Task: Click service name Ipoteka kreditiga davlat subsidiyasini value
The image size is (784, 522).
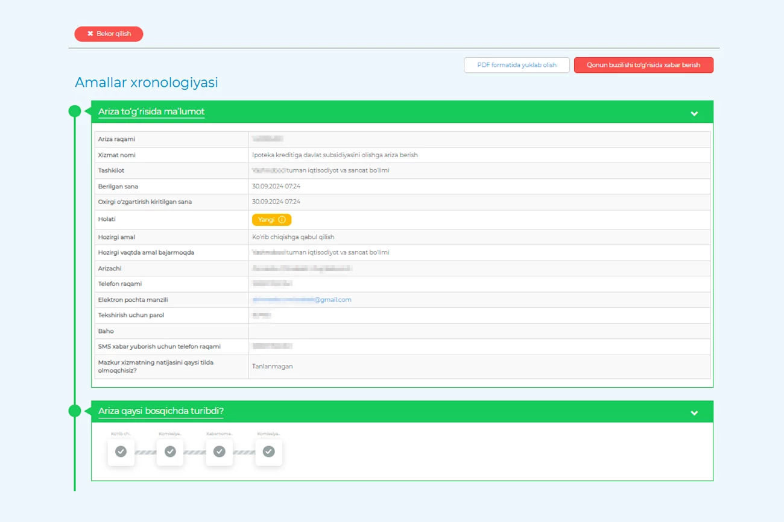Action: (335, 155)
